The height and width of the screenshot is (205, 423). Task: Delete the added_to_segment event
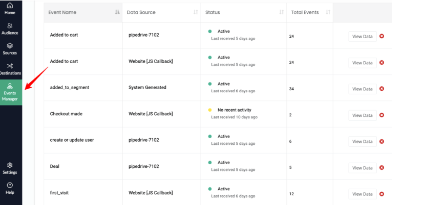pyautogui.click(x=382, y=89)
